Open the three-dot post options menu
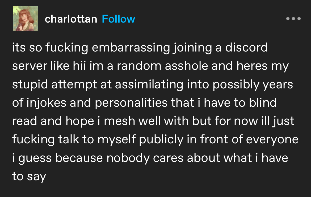Image resolution: width=311 pixels, height=197 pixels. tap(293, 19)
